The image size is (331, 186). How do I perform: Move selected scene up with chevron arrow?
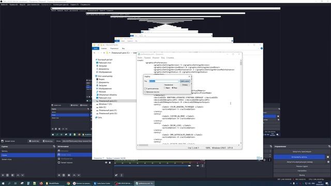click(18, 175)
